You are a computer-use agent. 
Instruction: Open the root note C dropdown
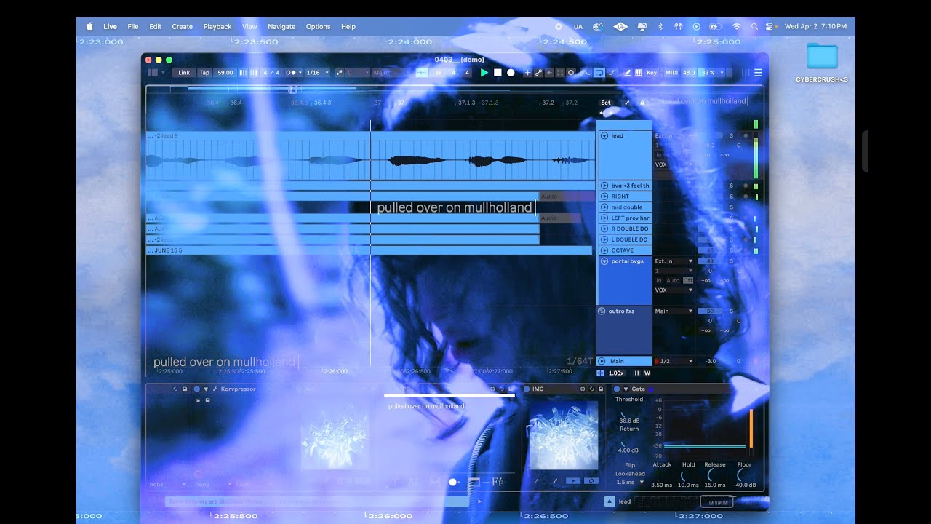click(x=357, y=73)
